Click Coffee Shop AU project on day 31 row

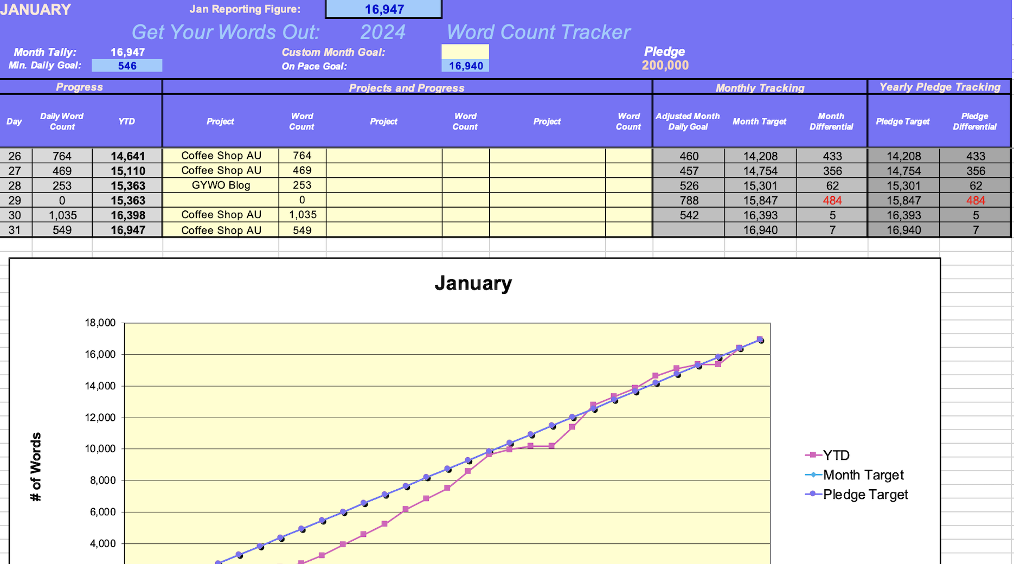[x=221, y=230]
